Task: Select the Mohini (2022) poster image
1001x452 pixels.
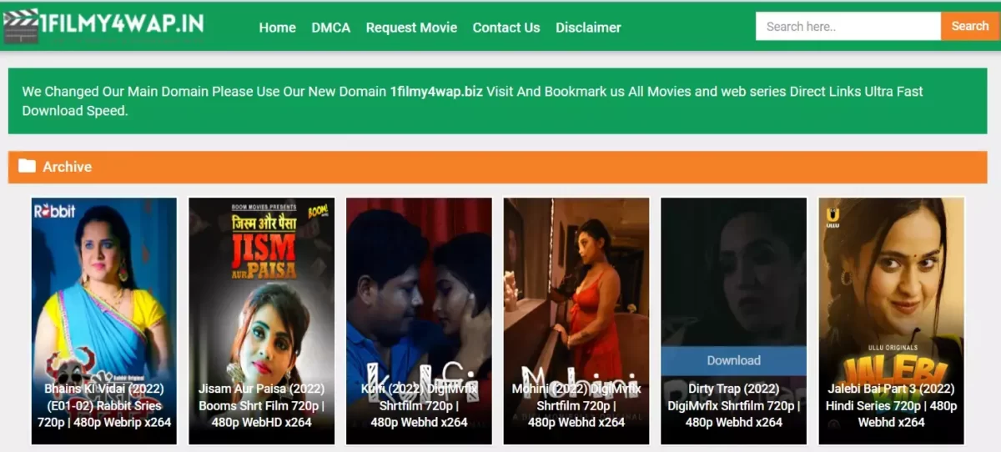Action: pos(576,284)
